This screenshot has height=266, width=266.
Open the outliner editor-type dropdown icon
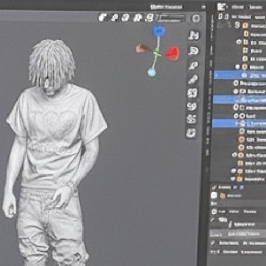click(221, 7)
